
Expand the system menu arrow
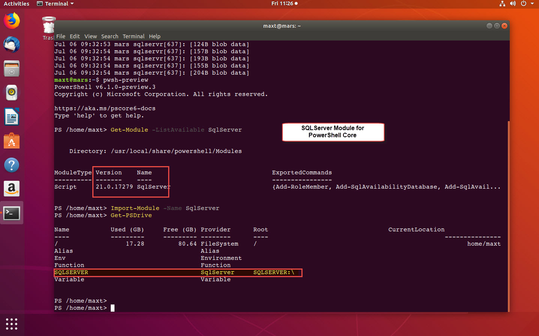[532, 4]
